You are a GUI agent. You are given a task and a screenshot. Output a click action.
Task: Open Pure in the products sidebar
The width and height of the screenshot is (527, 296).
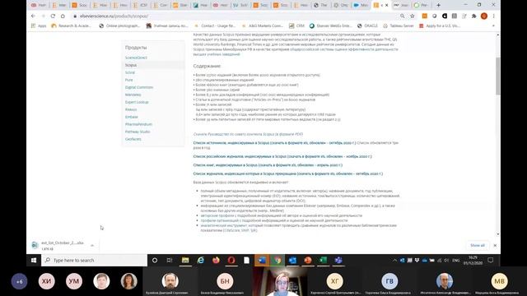(x=128, y=80)
